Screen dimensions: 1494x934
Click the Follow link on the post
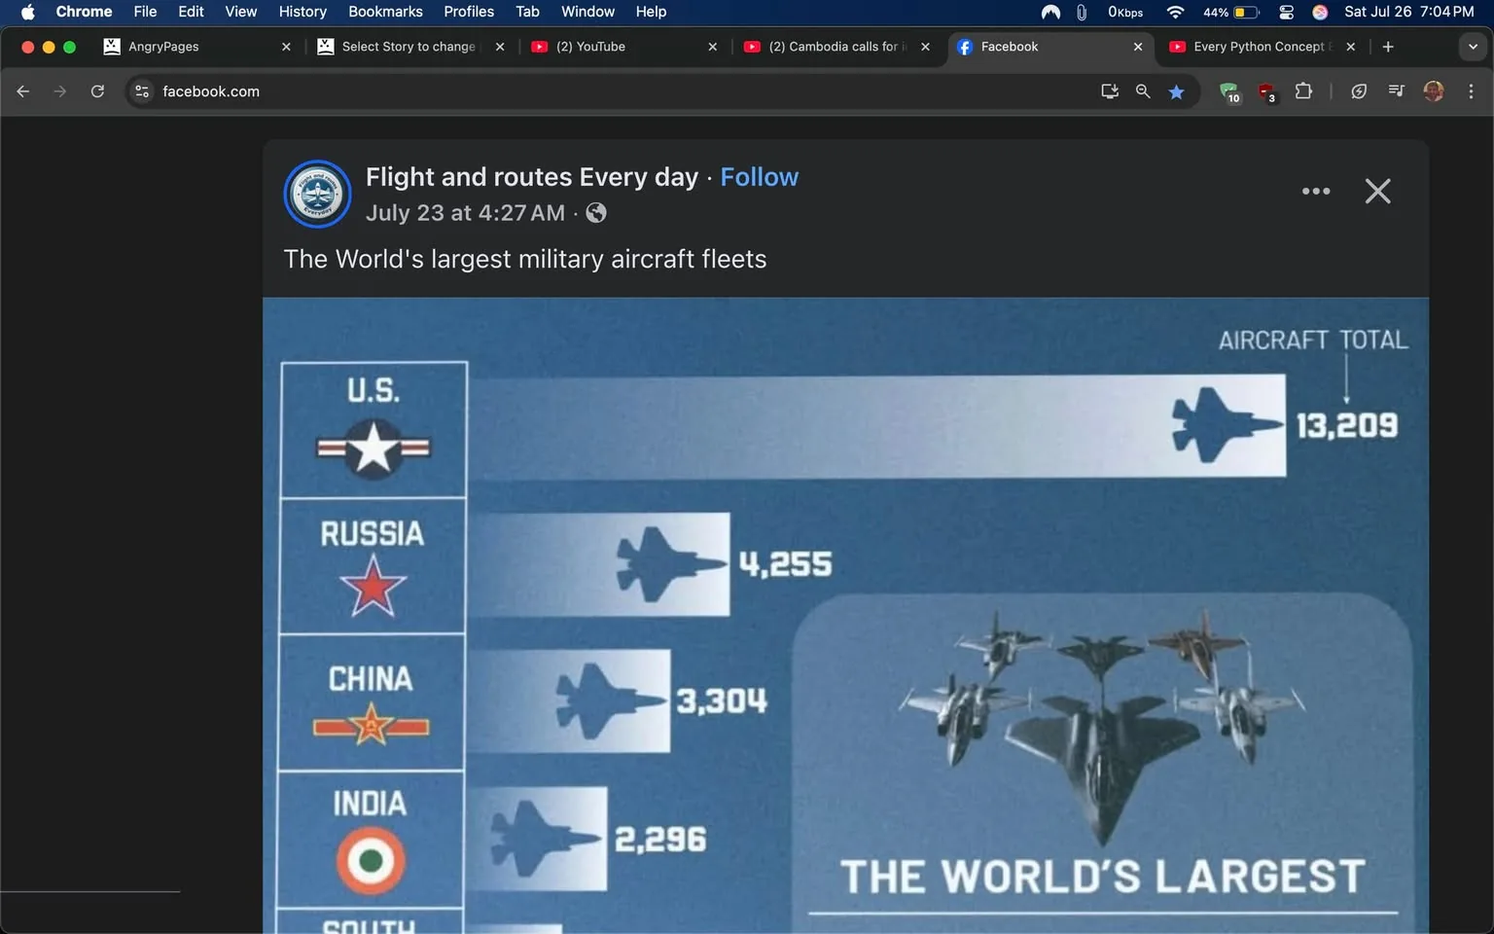click(x=759, y=176)
